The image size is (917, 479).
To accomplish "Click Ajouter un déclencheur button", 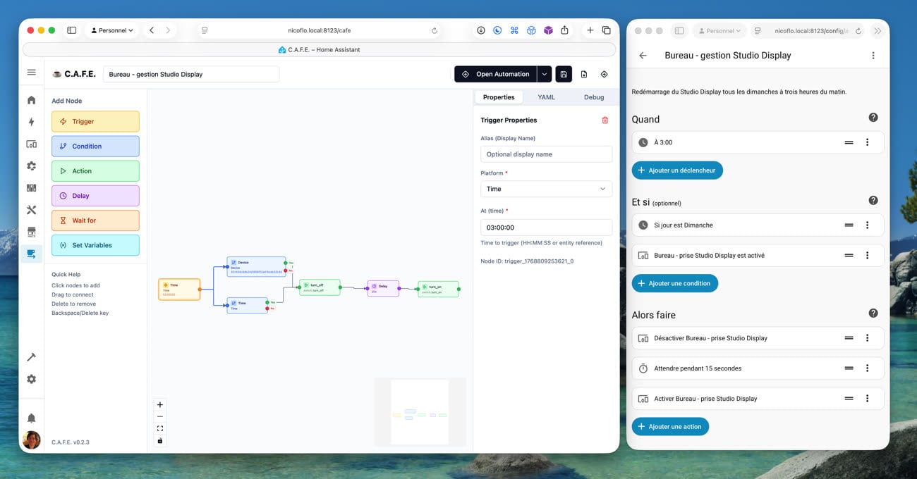I will [677, 170].
